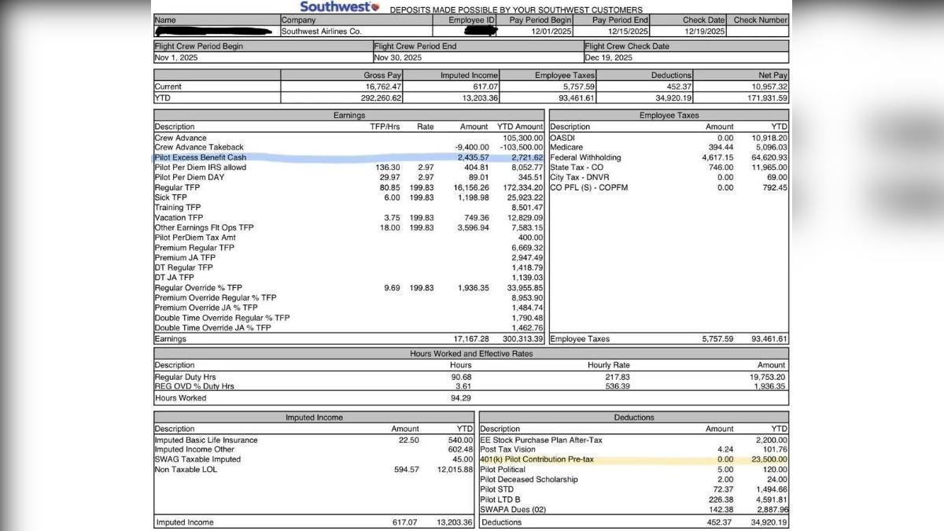Select Flight Crew Check Date 'Dec 19, 2025'
The image size is (944, 531).
click(x=608, y=58)
